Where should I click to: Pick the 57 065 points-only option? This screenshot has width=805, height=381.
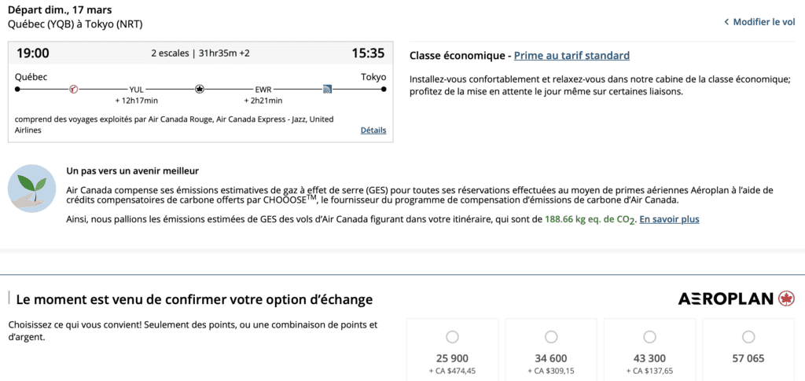coord(748,337)
